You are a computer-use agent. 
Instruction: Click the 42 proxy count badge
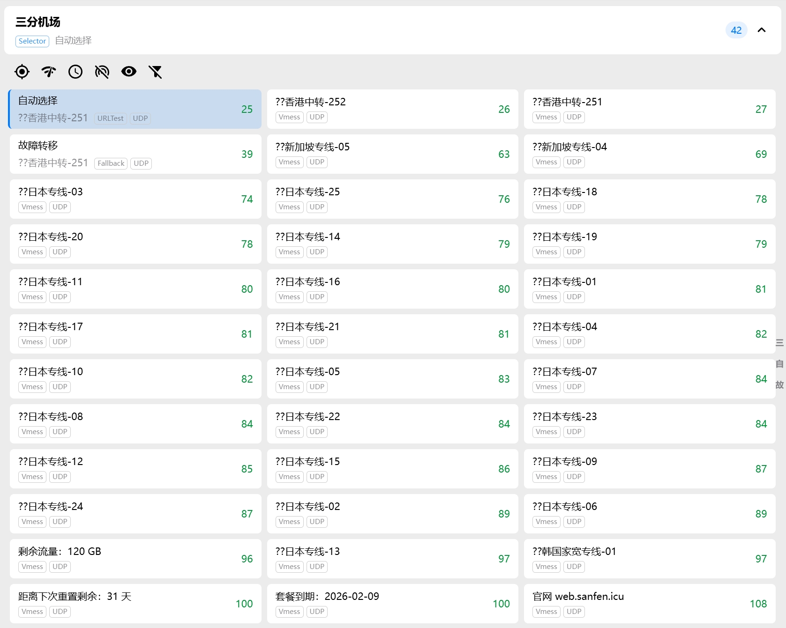click(x=736, y=30)
